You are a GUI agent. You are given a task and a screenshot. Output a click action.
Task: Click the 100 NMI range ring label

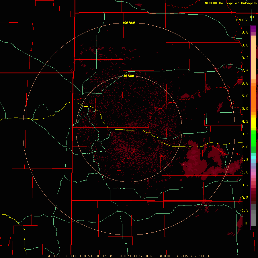(x=129, y=23)
